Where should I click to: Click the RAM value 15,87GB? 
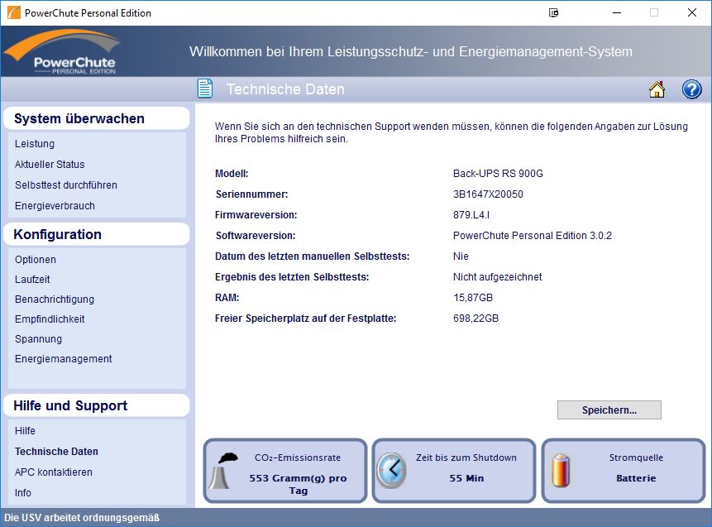(473, 298)
